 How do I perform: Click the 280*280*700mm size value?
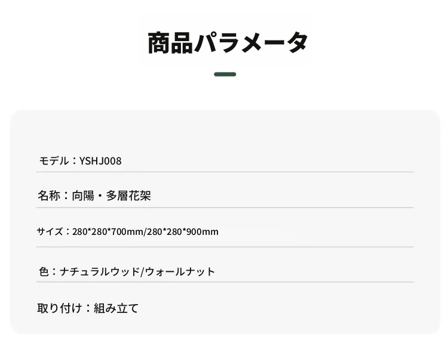[108, 232]
